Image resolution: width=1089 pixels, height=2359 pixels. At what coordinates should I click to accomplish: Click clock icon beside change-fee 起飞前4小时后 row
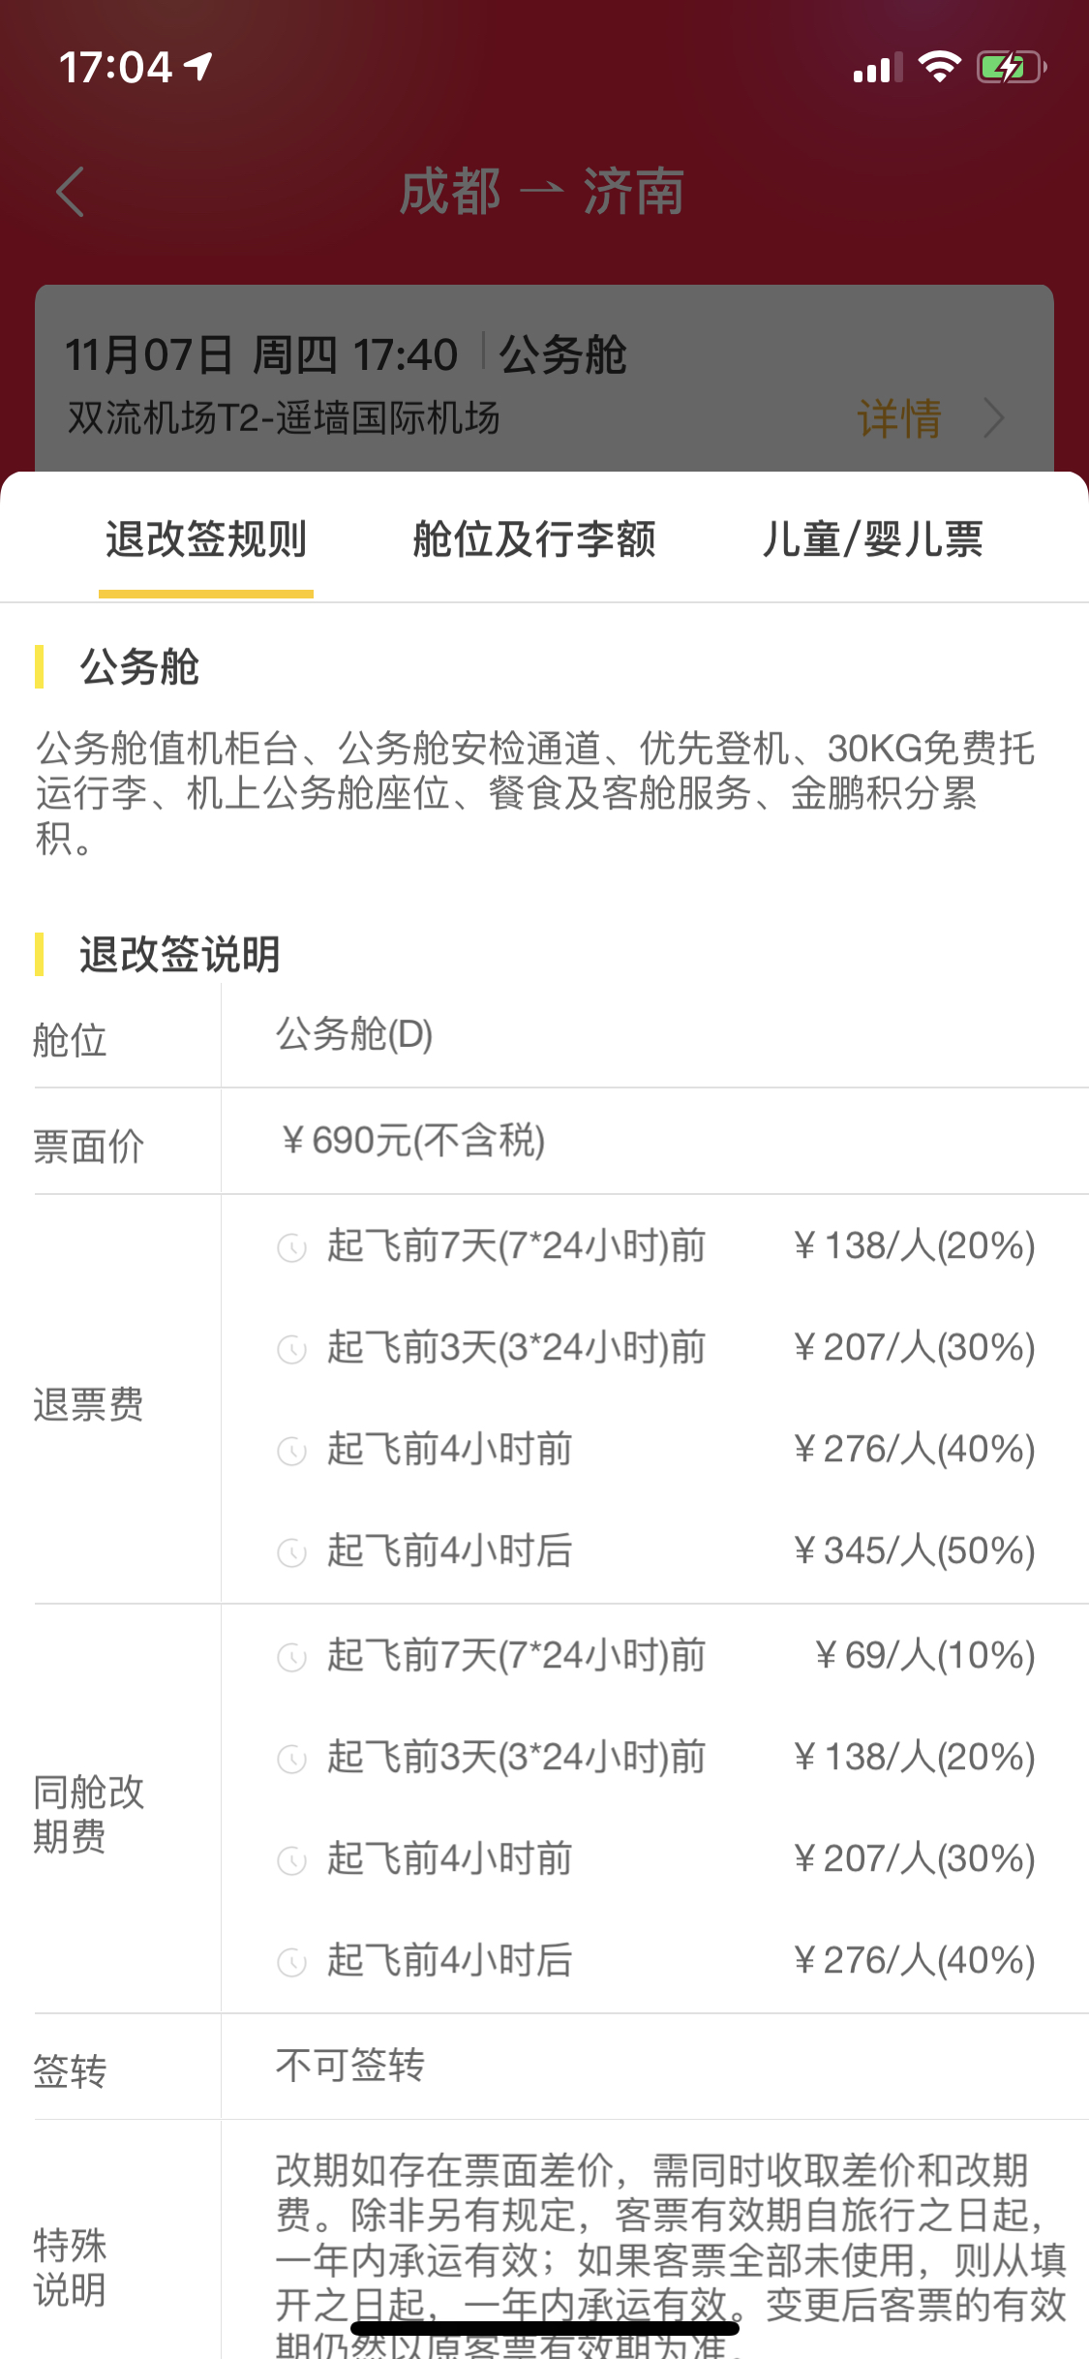click(291, 1962)
